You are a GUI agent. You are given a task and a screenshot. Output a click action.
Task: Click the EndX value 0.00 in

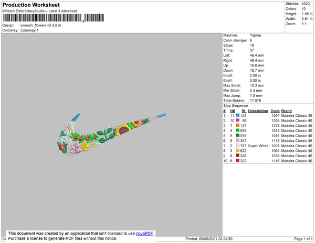(x=255, y=75)
